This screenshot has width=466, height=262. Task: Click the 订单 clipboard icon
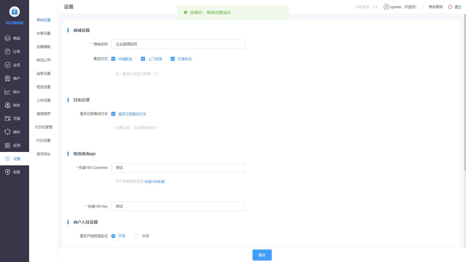pos(8,52)
